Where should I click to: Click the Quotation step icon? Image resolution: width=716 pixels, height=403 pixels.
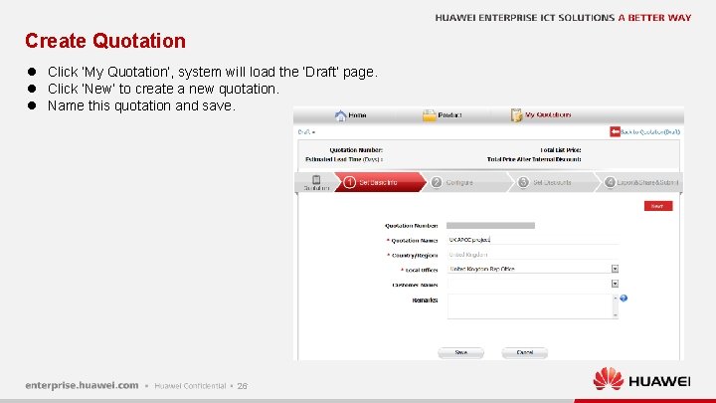(316, 179)
